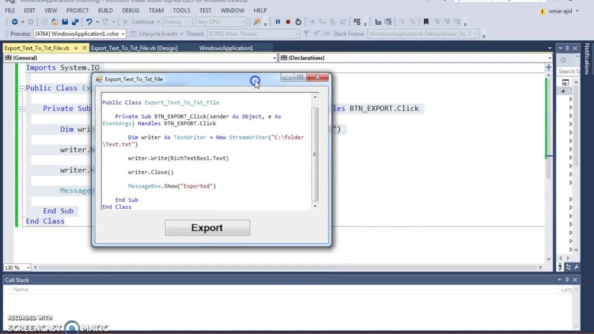Undo the last action via toolbar
The height and width of the screenshot is (334, 594).
89,22
